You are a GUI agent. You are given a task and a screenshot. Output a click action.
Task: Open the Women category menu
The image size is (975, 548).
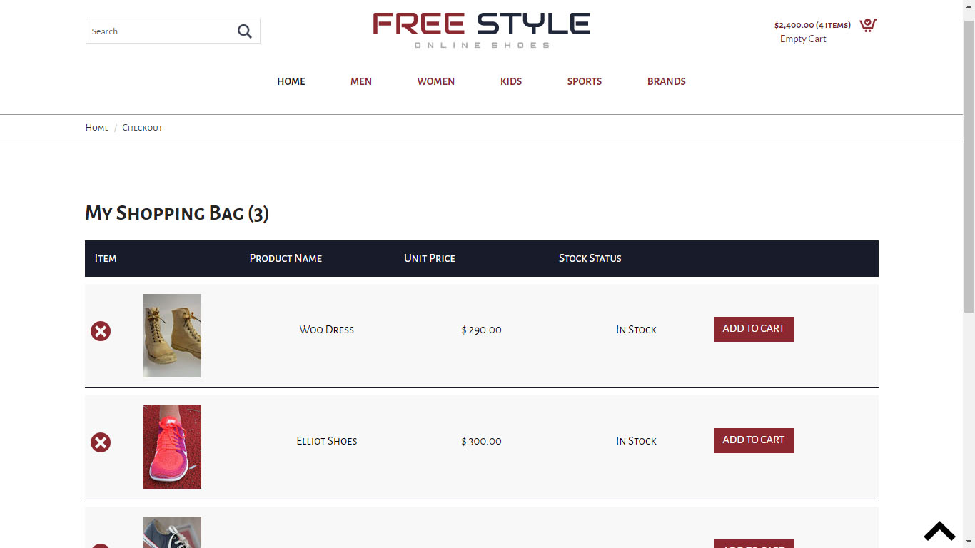pos(436,81)
